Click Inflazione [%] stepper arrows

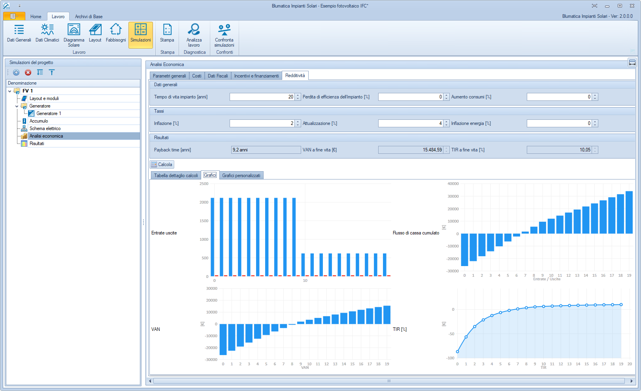[x=298, y=123]
